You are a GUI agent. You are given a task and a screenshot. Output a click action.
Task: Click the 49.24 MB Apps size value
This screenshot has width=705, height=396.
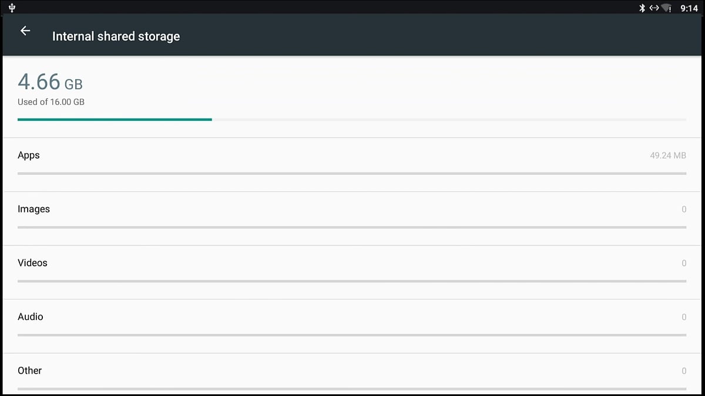pyautogui.click(x=668, y=156)
